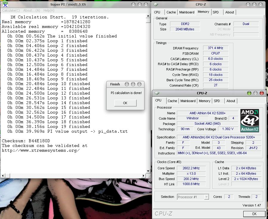268x219 pixels.
Task: Click Core Voltage 1.392 V value
Action: click(x=228, y=129)
